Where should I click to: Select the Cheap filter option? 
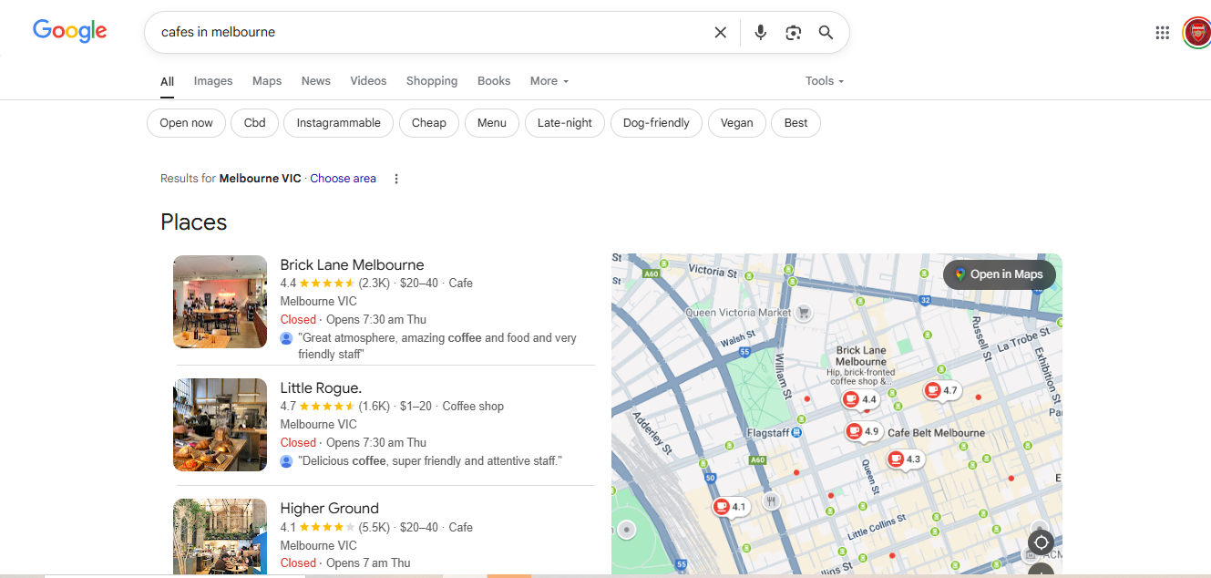428,122
